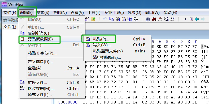Expand the 复制所有(C) submenu arrow
209x104 pixels.
pyautogui.click(x=81, y=33)
